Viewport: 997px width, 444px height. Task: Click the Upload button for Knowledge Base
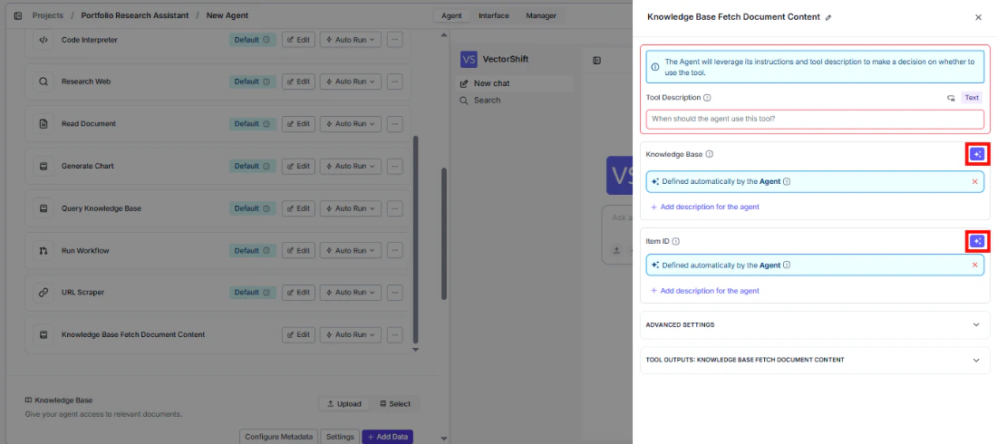[x=344, y=404]
